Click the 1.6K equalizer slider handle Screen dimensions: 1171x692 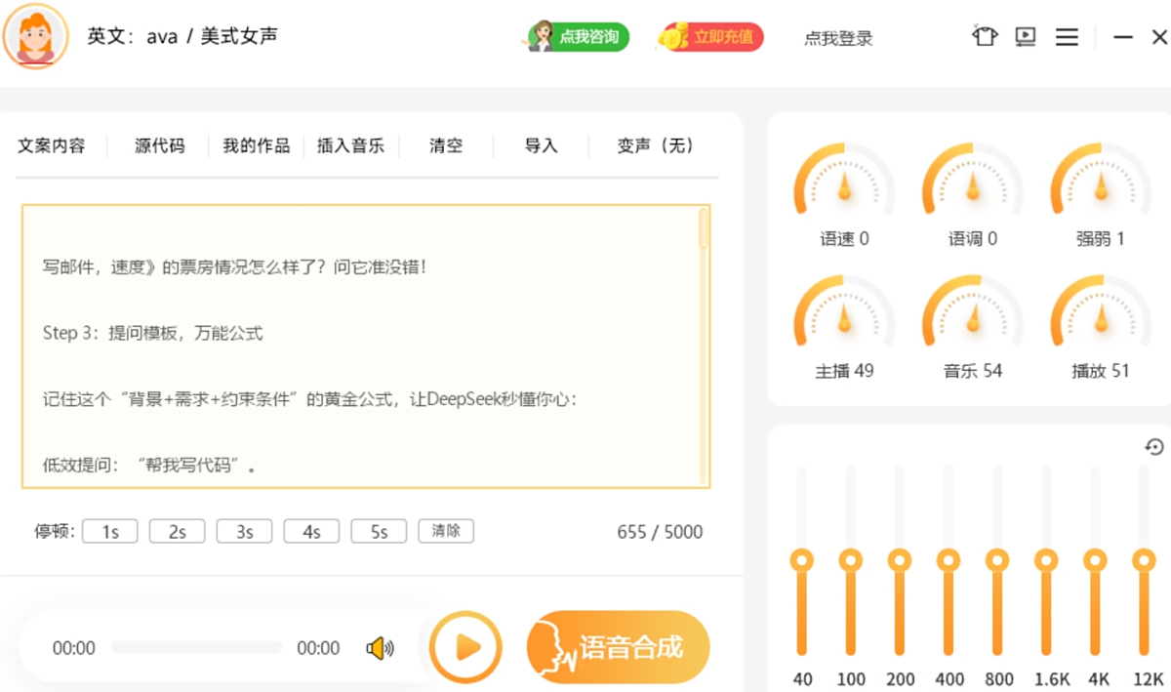pyautogui.click(x=1046, y=560)
